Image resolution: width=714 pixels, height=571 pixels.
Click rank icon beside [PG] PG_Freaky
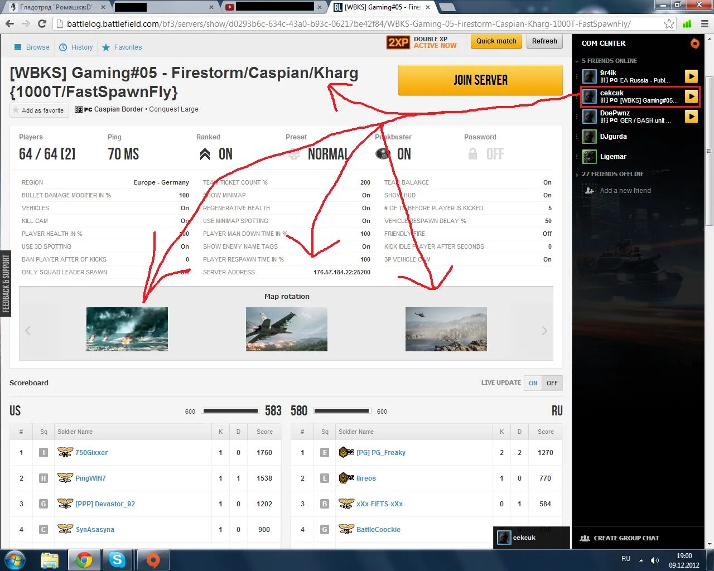click(346, 452)
